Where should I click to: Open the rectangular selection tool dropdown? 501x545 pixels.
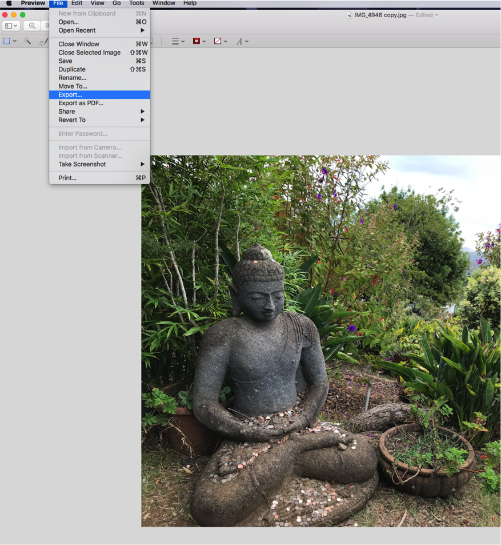[10, 41]
